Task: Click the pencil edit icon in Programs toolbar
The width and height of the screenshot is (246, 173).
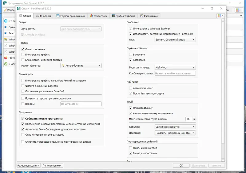Action: pyautogui.click(x=5, y=10)
